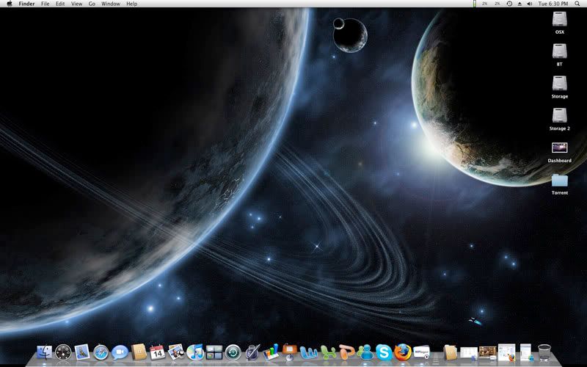The width and height of the screenshot is (587, 367).
Task: Open the File menu
Action: click(45, 4)
